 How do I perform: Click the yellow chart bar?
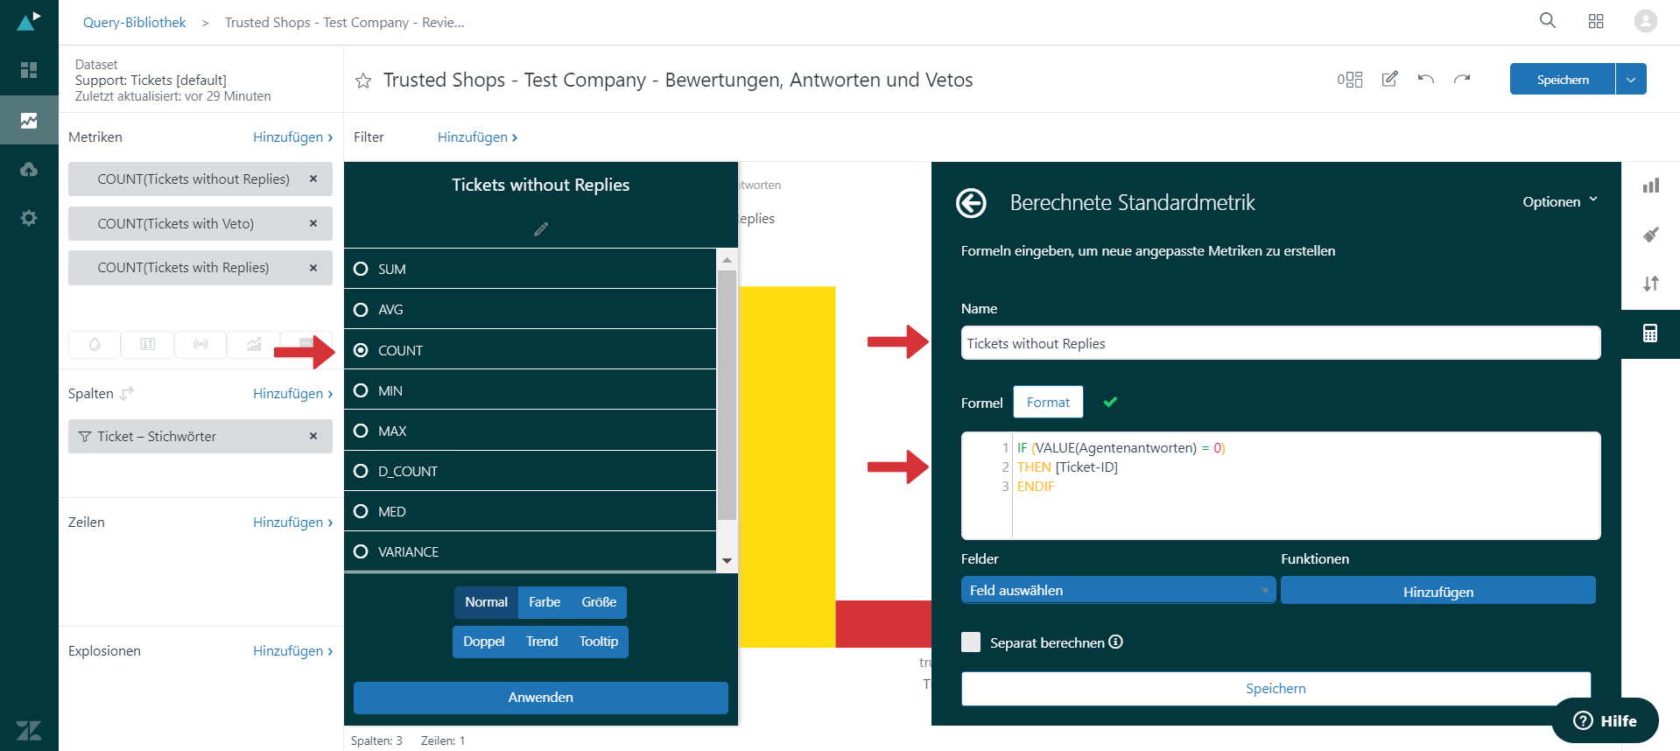(787, 467)
